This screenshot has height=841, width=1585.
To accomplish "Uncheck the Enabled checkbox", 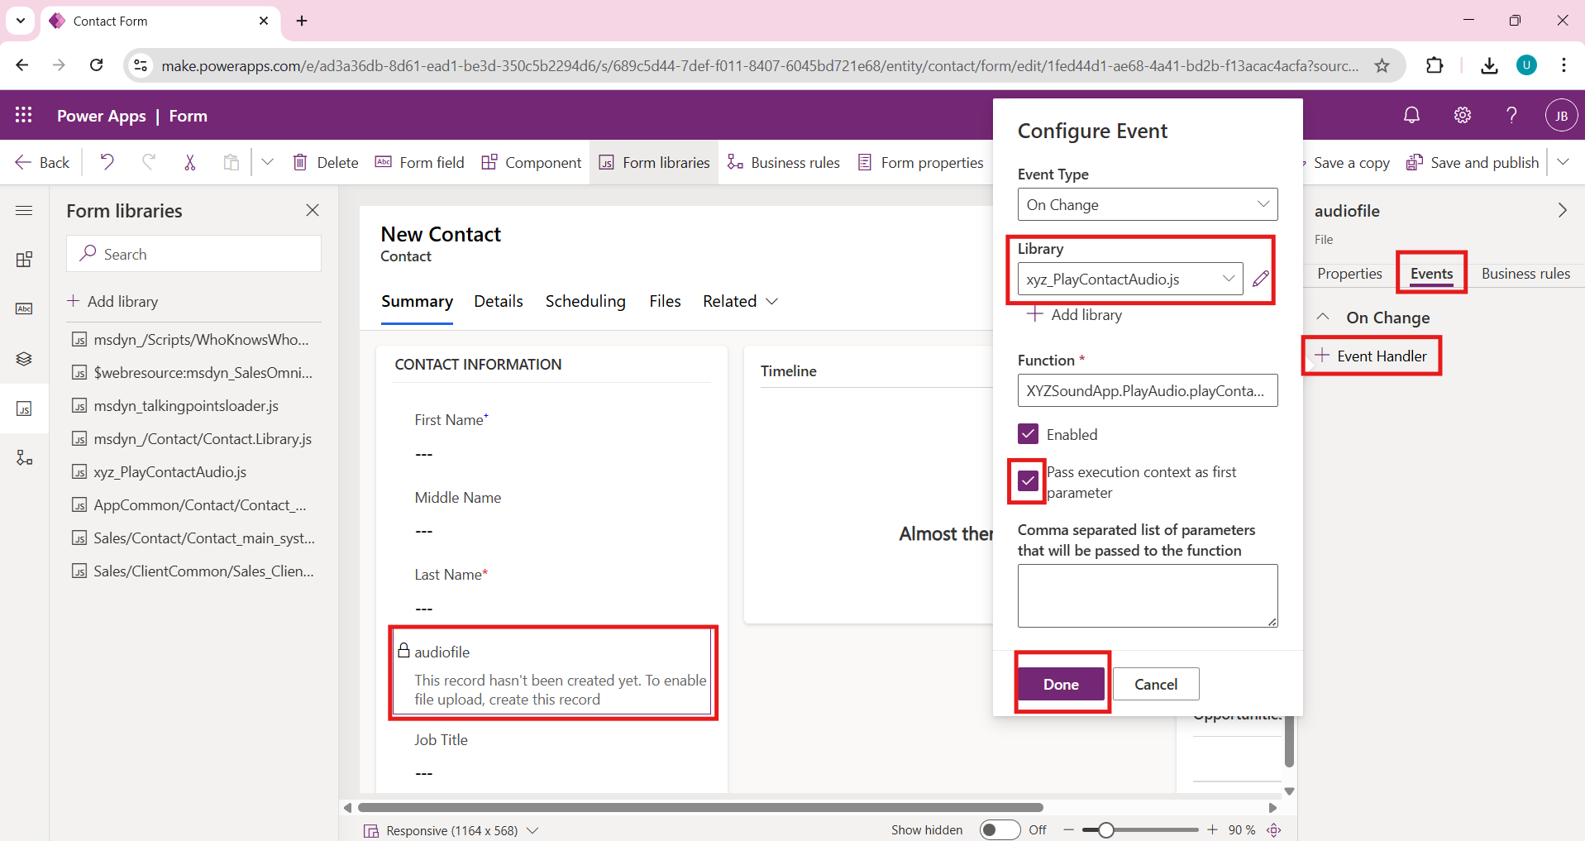I will click(1028, 434).
